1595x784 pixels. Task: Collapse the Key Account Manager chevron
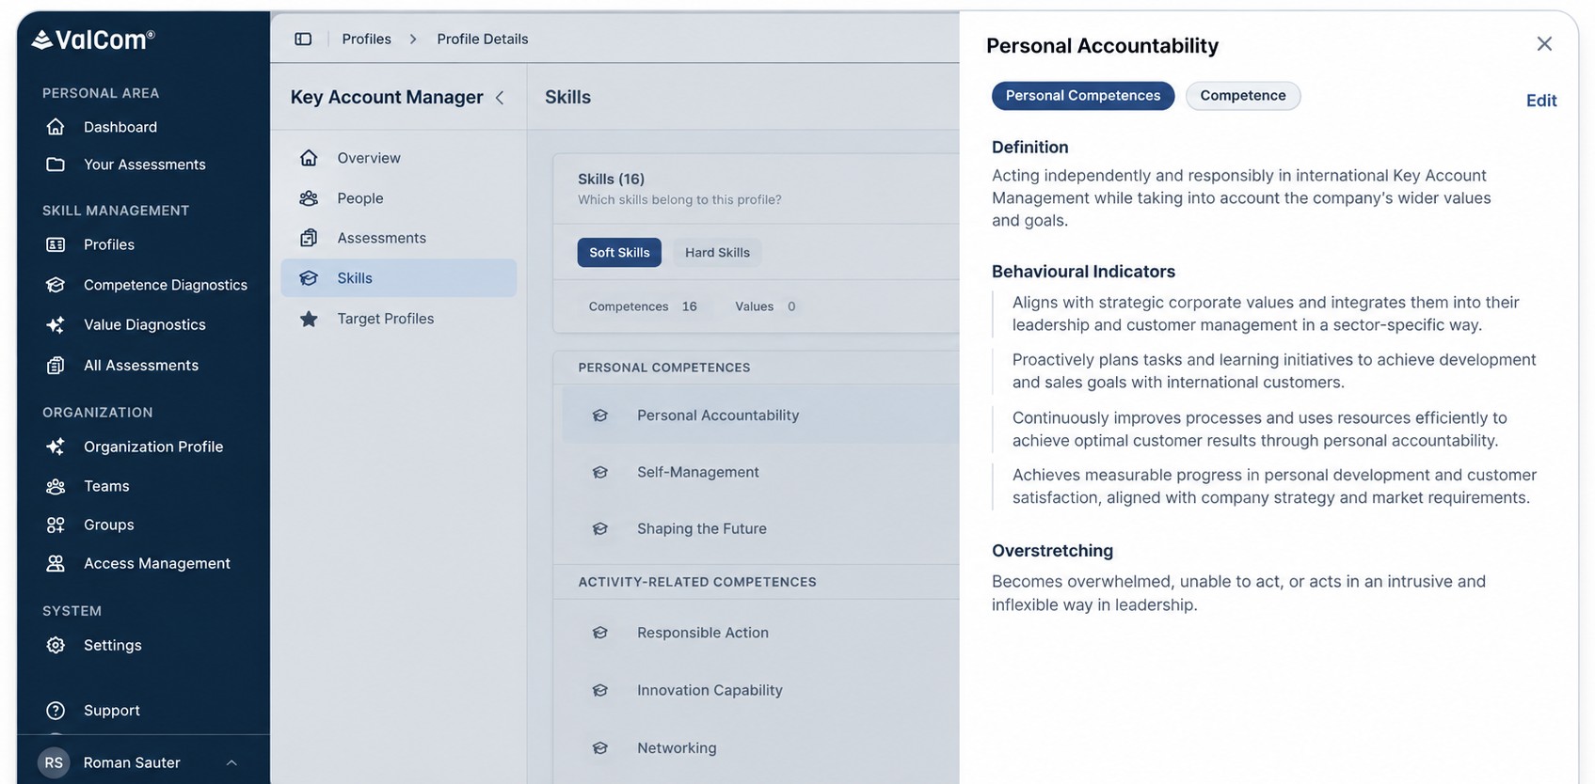point(500,98)
